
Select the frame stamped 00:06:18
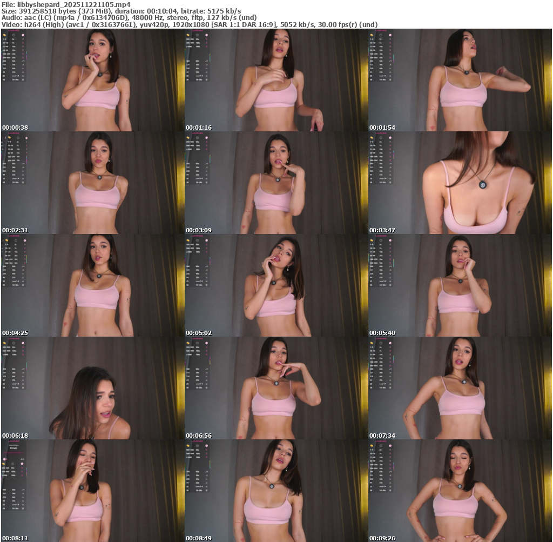pos(92,388)
